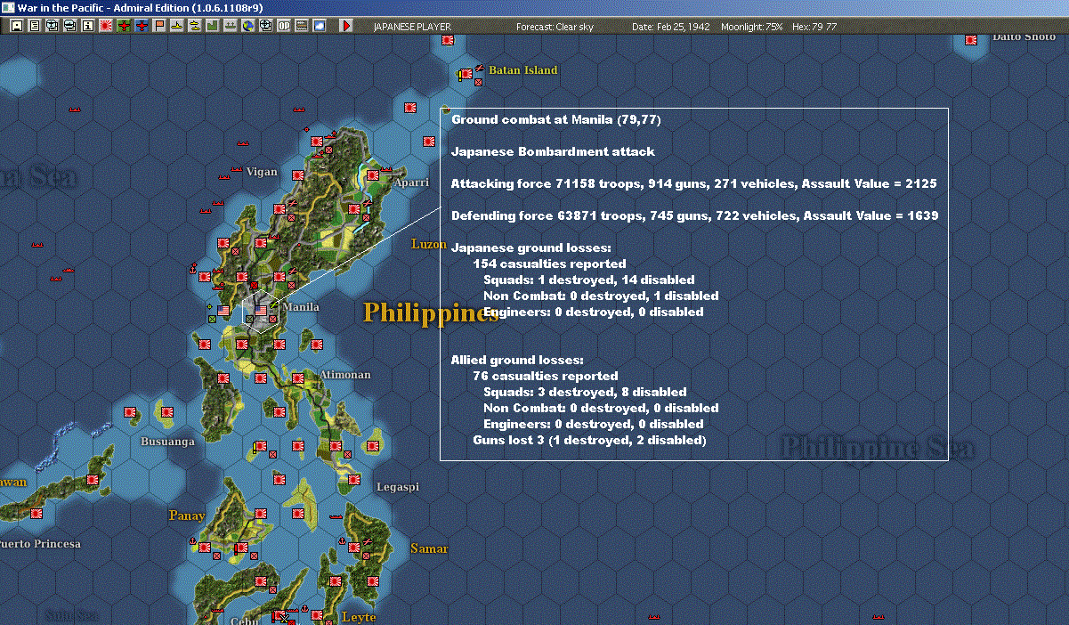Select red plane on blue background icon
Image resolution: width=1069 pixels, height=625 pixels.
[141, 26]
